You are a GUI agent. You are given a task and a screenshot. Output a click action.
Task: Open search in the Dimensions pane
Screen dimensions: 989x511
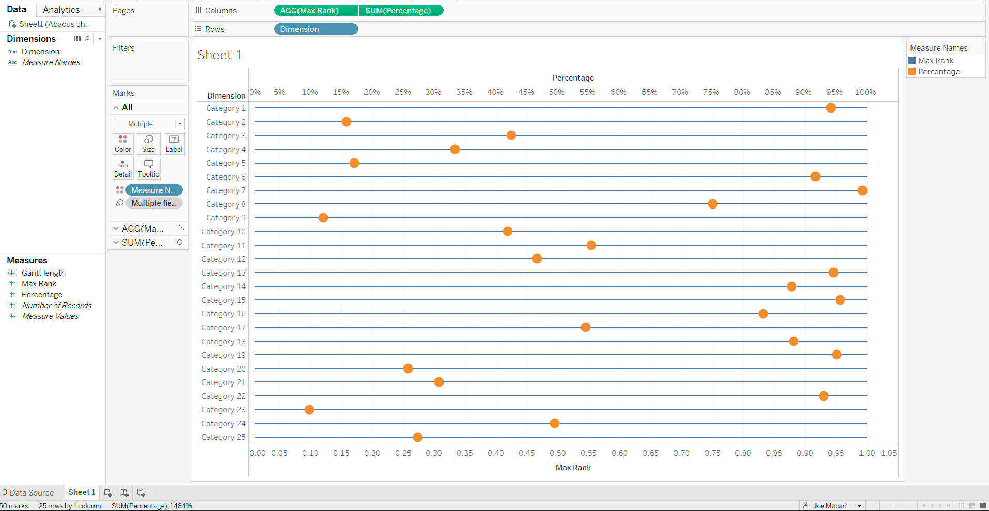coord(87,38)
